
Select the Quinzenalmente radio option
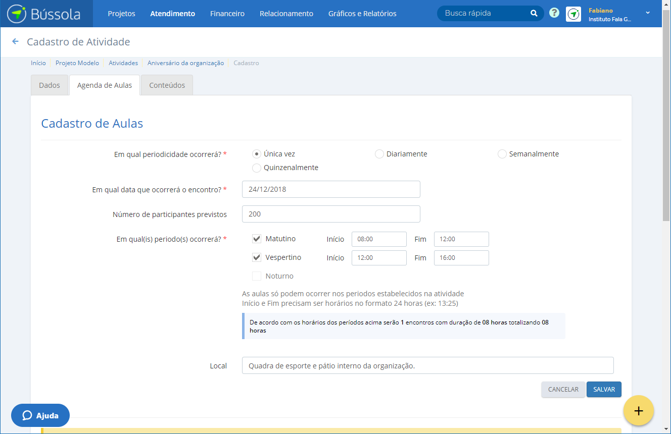(257, 168)
